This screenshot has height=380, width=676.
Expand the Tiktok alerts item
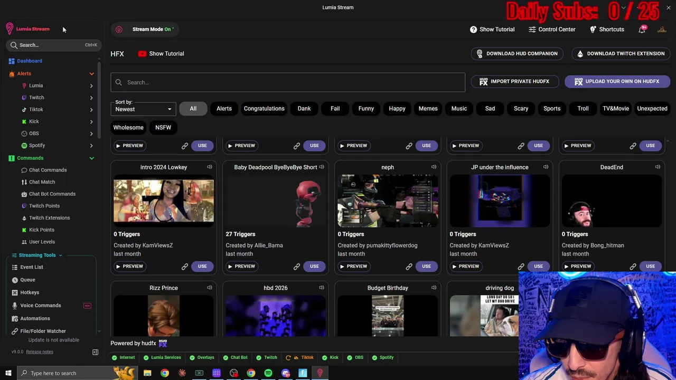point(91,110)
